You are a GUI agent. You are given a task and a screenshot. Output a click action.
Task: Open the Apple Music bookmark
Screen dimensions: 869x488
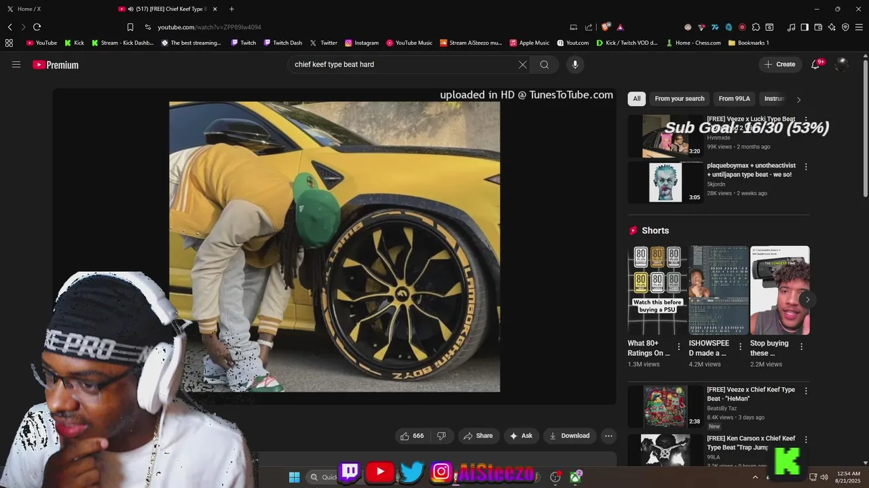click(530, 43)
